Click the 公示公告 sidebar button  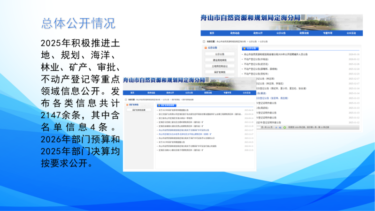tap(220, 54)
